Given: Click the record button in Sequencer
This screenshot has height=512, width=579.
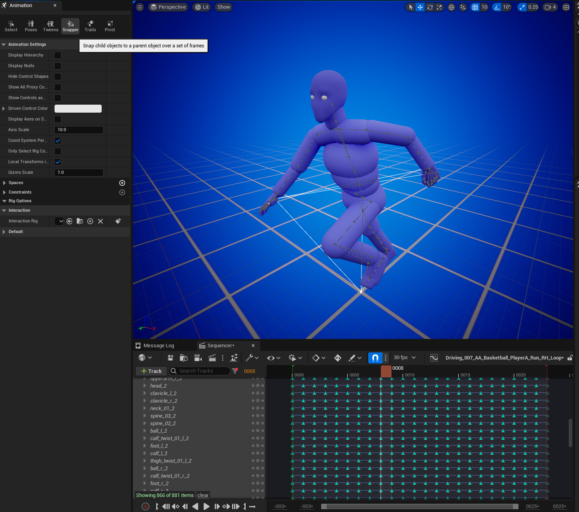Looking at the screenshot, I should [146, 506].
